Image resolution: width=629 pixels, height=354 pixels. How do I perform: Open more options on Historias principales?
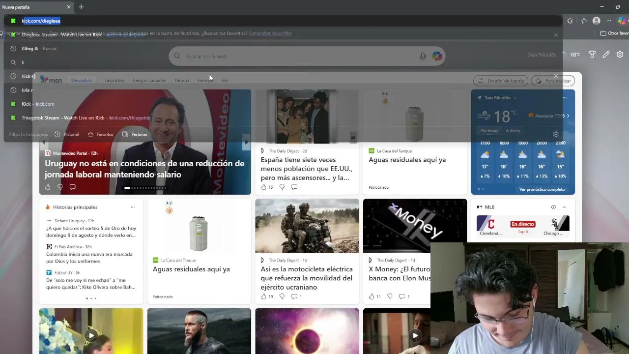(x=133, y=207)
